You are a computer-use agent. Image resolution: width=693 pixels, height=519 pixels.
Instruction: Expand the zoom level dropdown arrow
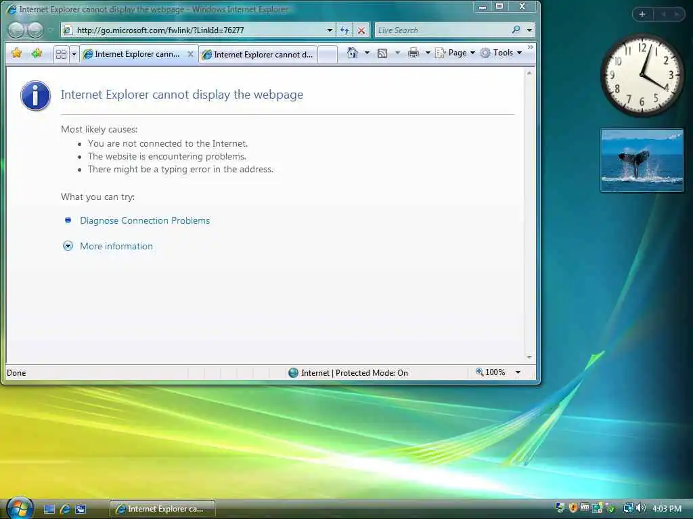tap(518, 372)
